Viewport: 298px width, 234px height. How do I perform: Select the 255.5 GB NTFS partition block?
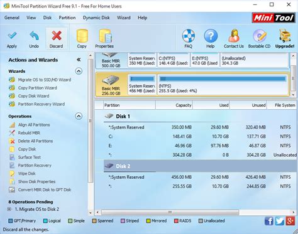[223, 85]
